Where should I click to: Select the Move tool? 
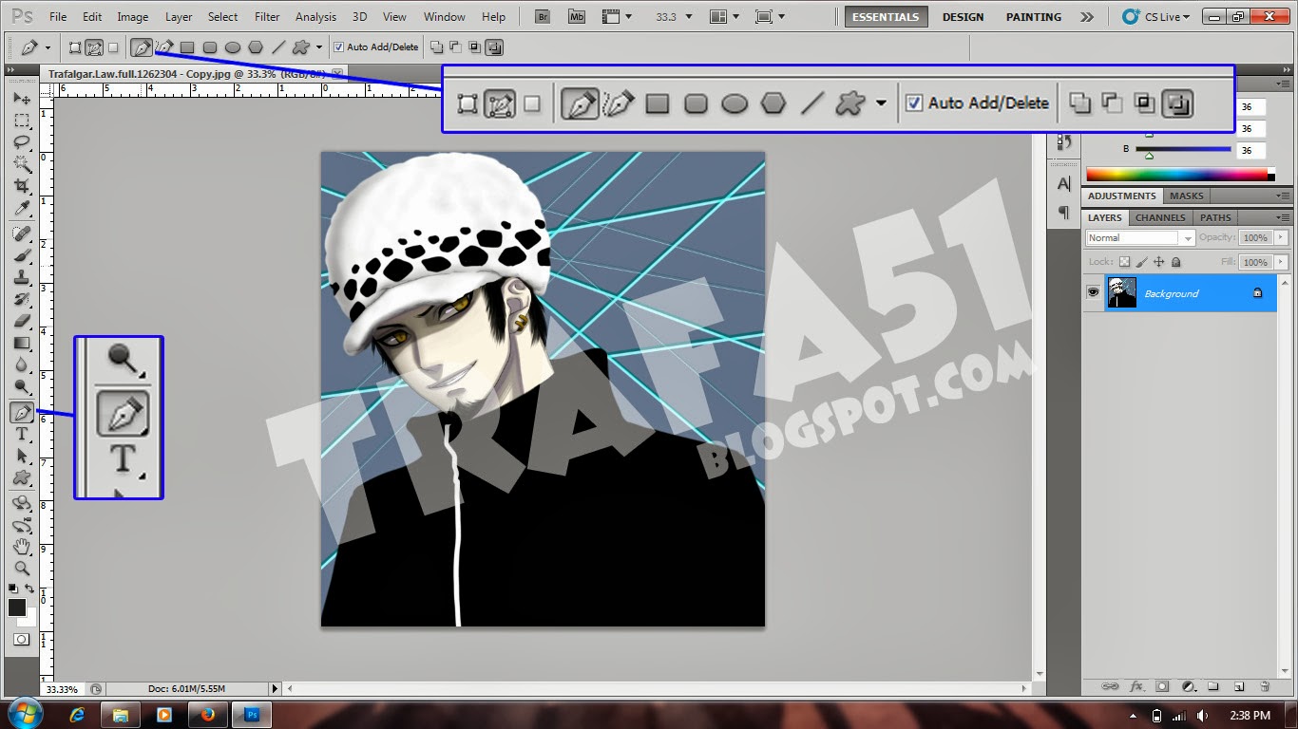tap(21, 99)
